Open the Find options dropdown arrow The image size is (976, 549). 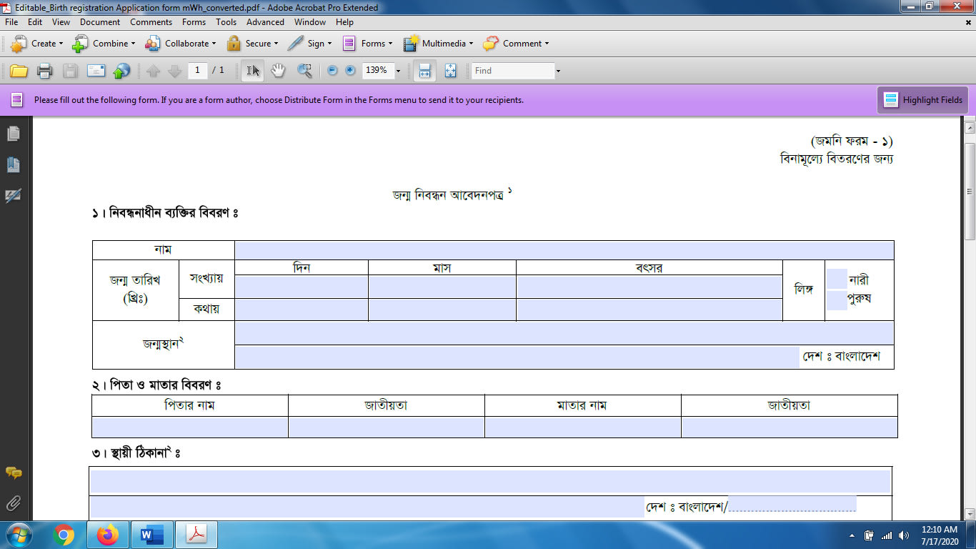tap(558, 71)
